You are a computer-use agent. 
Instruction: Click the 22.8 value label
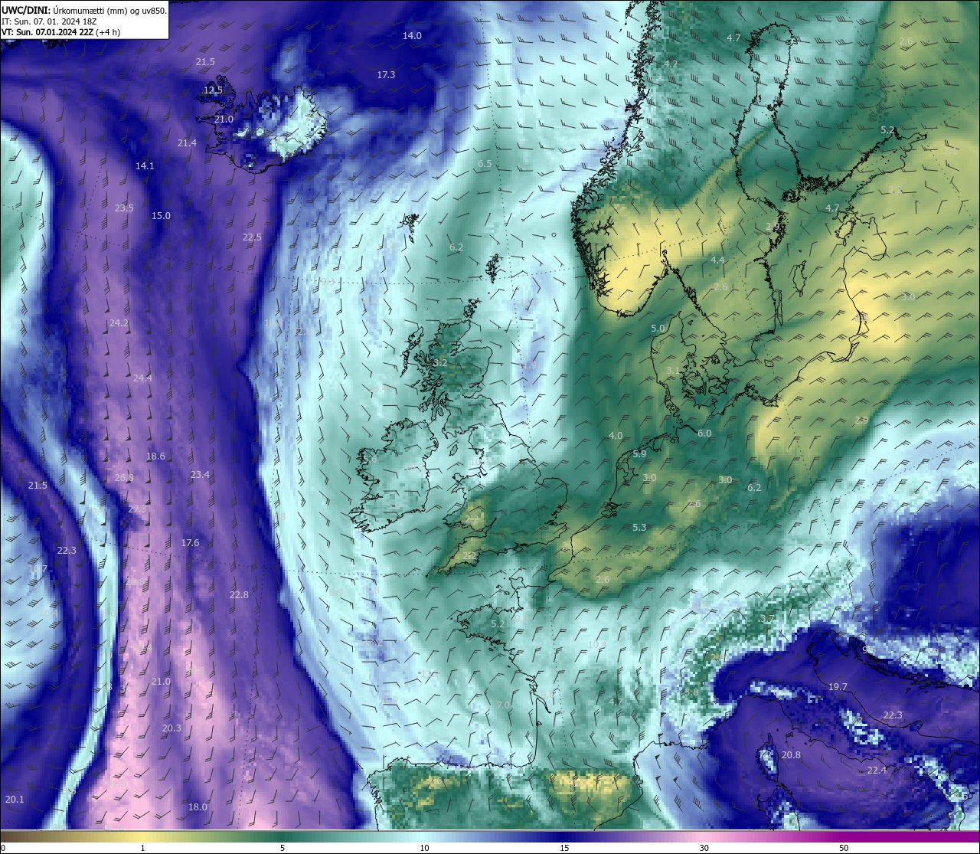coord(239,595)
